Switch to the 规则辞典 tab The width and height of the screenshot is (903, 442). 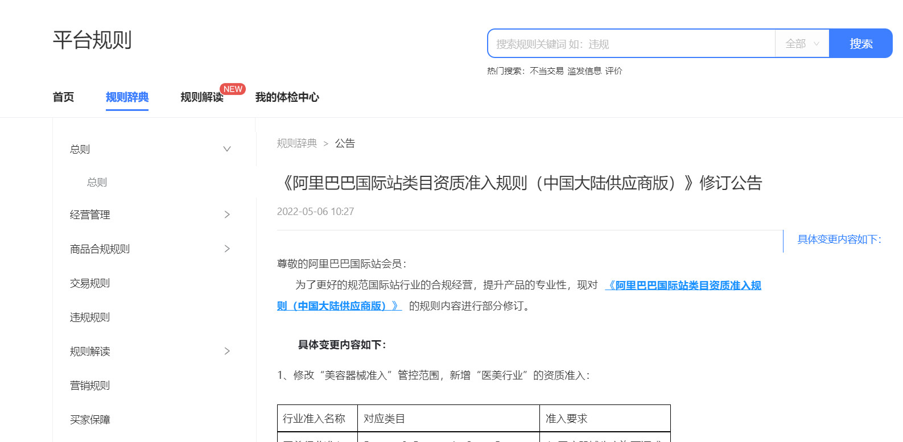pos(127,97)
